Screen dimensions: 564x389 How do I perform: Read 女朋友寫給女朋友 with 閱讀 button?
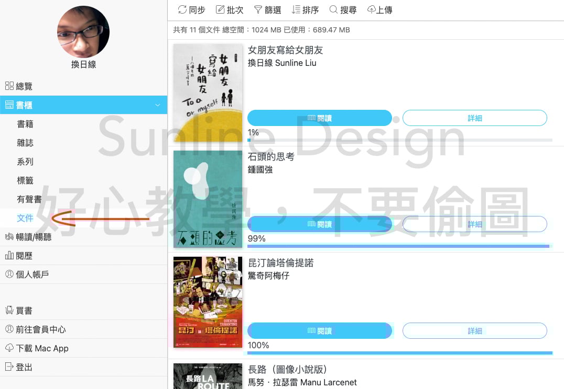point(320,118)
